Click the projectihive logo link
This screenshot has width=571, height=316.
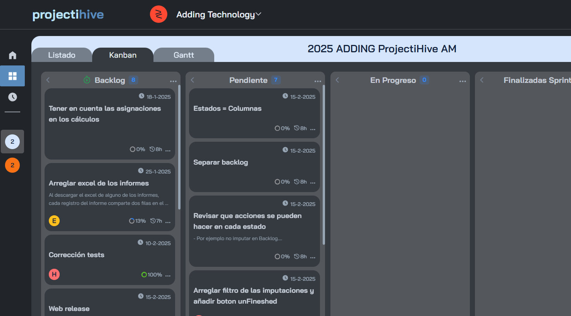pyautogui.click(x=68, y=15)
